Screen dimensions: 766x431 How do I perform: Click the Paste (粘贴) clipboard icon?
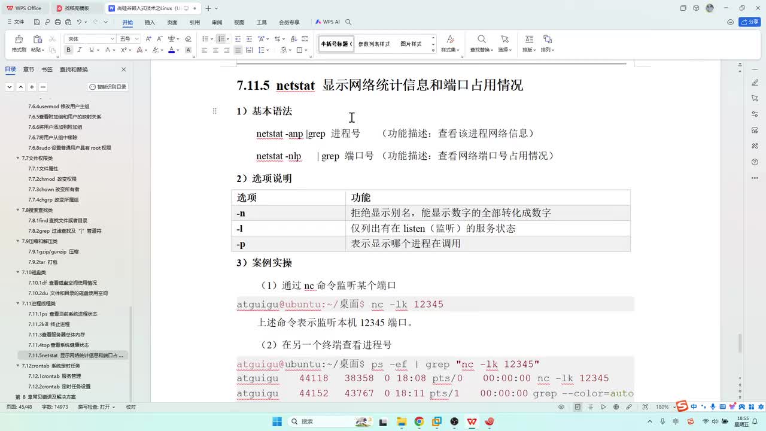click(x=37, y=40)
